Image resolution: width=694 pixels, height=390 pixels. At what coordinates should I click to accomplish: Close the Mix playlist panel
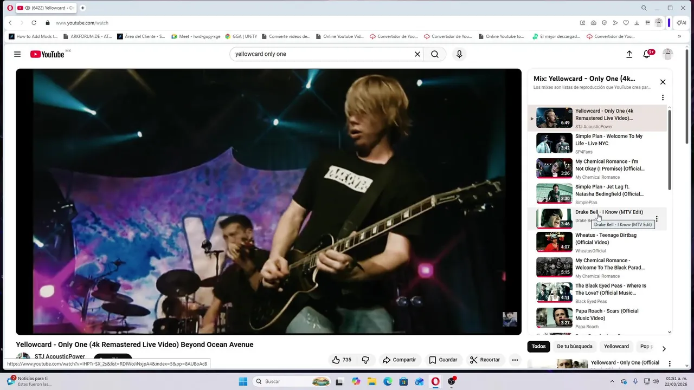(663, 82)
